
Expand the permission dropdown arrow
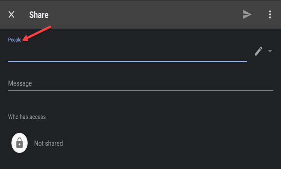270,51
